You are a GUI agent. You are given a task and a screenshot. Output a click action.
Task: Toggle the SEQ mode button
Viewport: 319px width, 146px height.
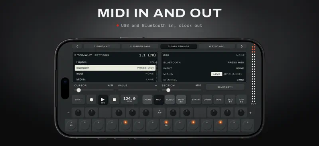coord(230,100)
